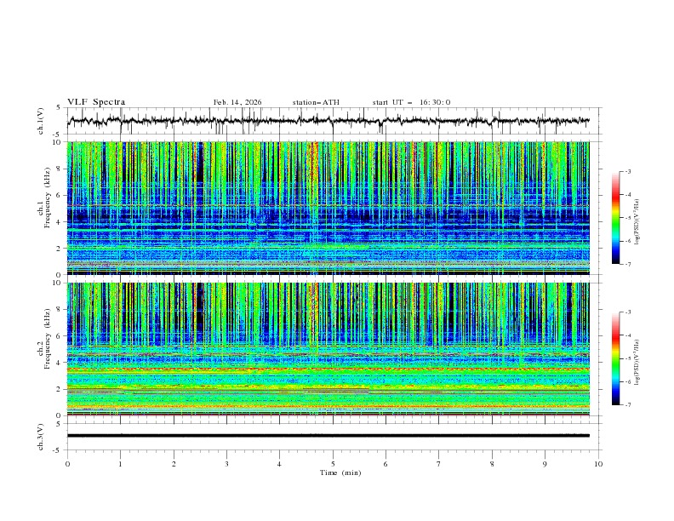
Task: Click the Feb. 14, 2026 date label
Action: pos(237,102)
